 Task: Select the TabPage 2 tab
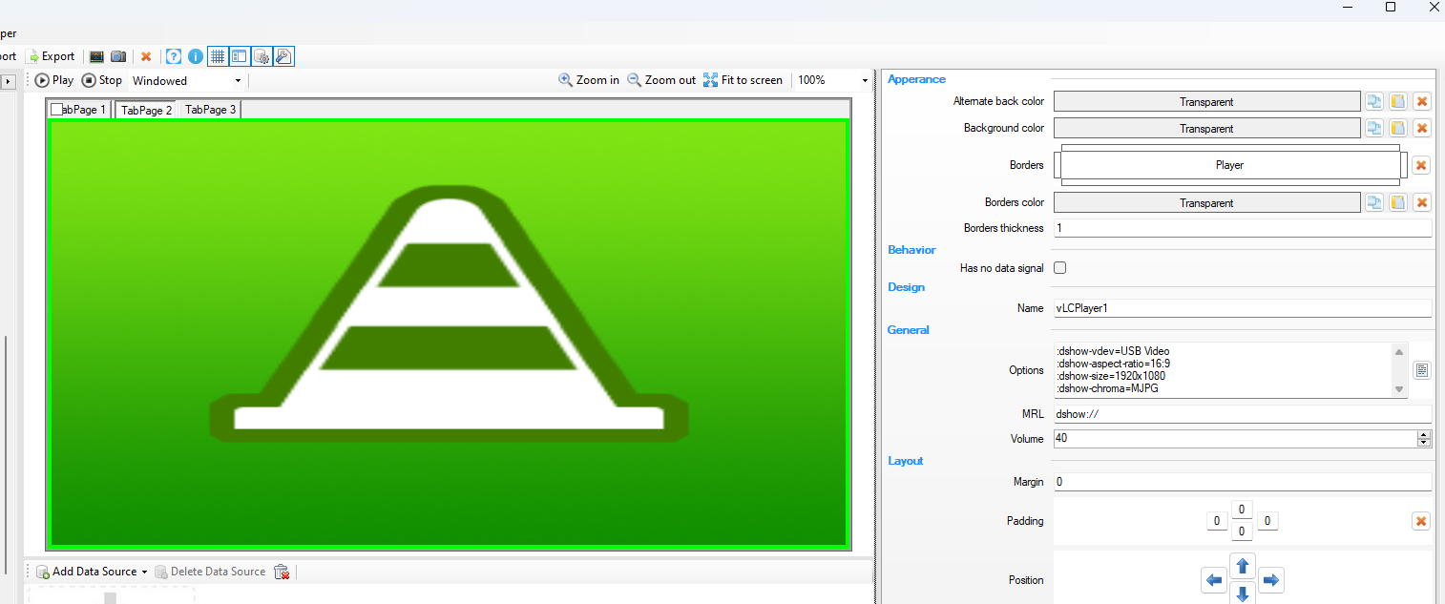(146, 110)
